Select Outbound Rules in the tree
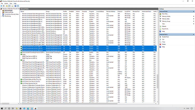195x110 pixels. 9,13
